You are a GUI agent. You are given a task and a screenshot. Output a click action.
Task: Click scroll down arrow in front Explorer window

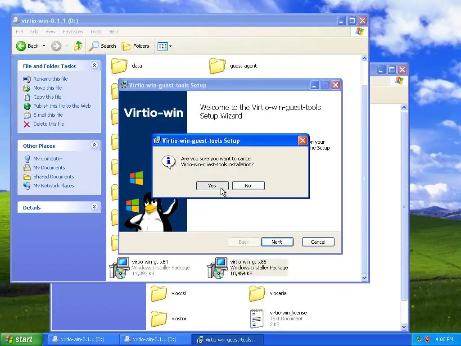(x=364, y=278)
